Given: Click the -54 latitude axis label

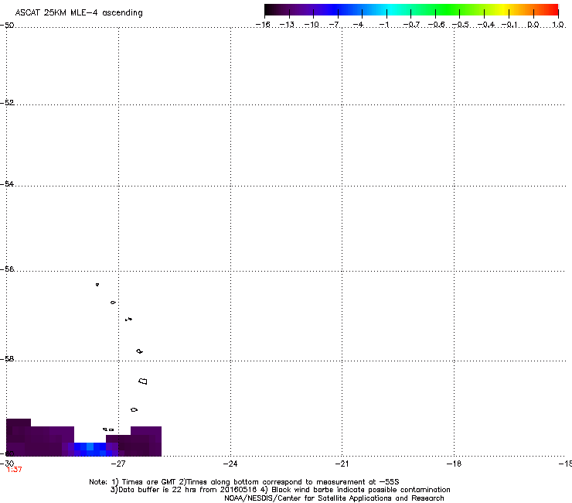Looking at the screenshot, I should pos(7,183).
